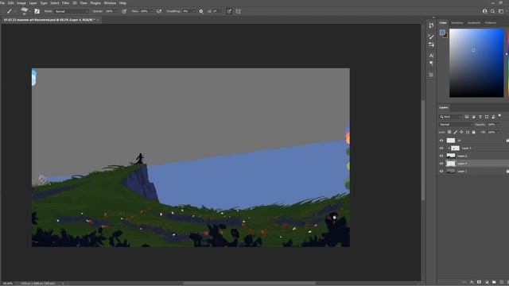Hide the bottom Layer 1 eye icon
Screen dimensions: 509x286
[x=441, y=172]
